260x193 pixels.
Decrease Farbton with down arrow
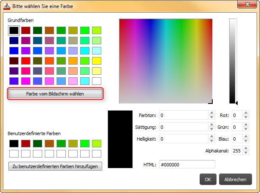tap(211, 117)
